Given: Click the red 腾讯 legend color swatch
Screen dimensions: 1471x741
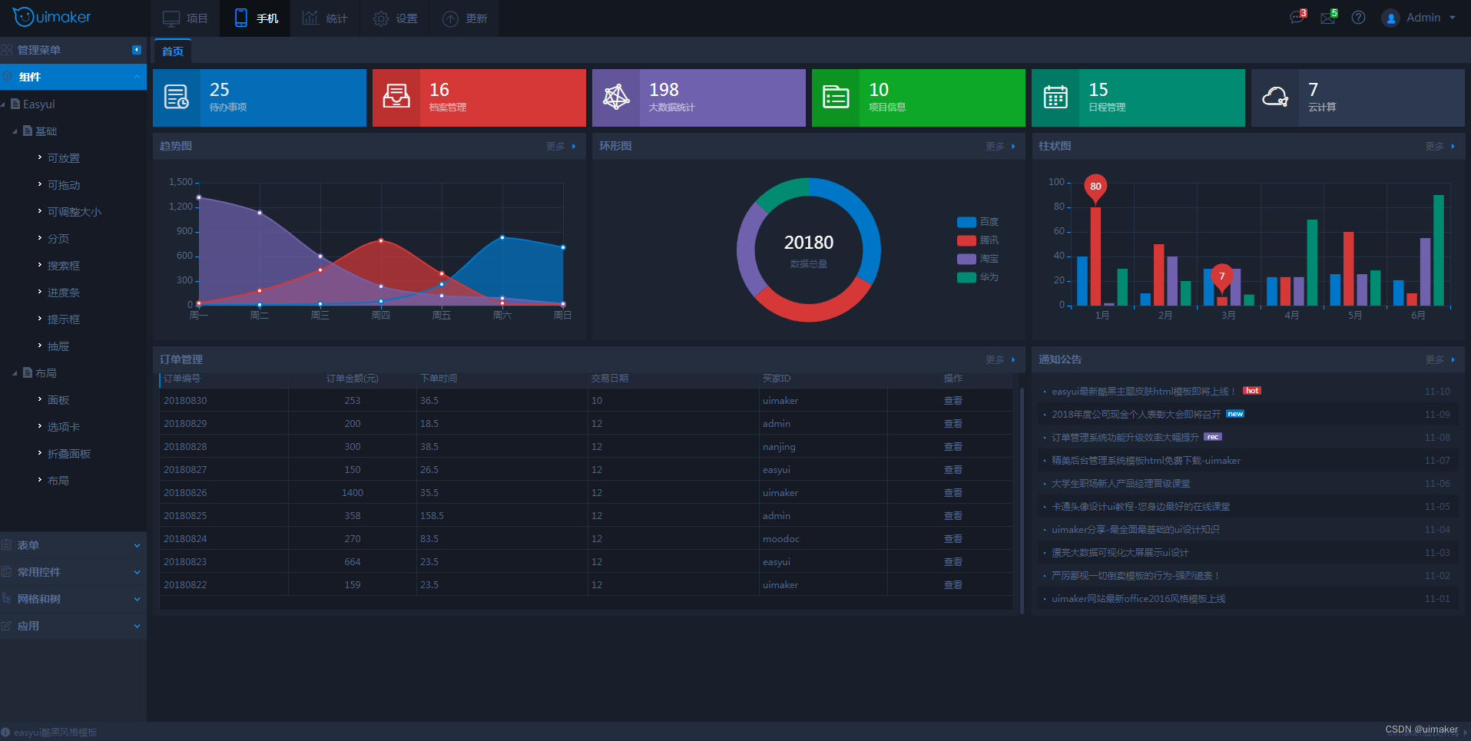Looking at the screenshot, I should [x=966, y=240].
